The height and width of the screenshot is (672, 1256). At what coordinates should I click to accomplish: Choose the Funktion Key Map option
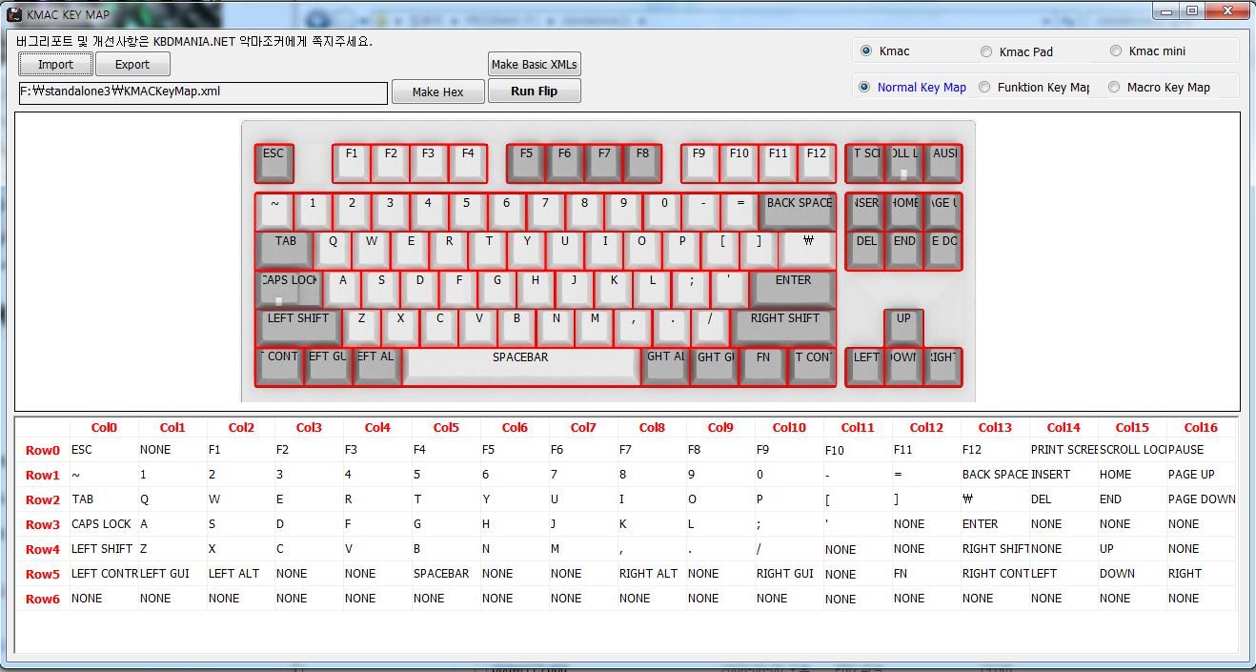(1035, 87)
